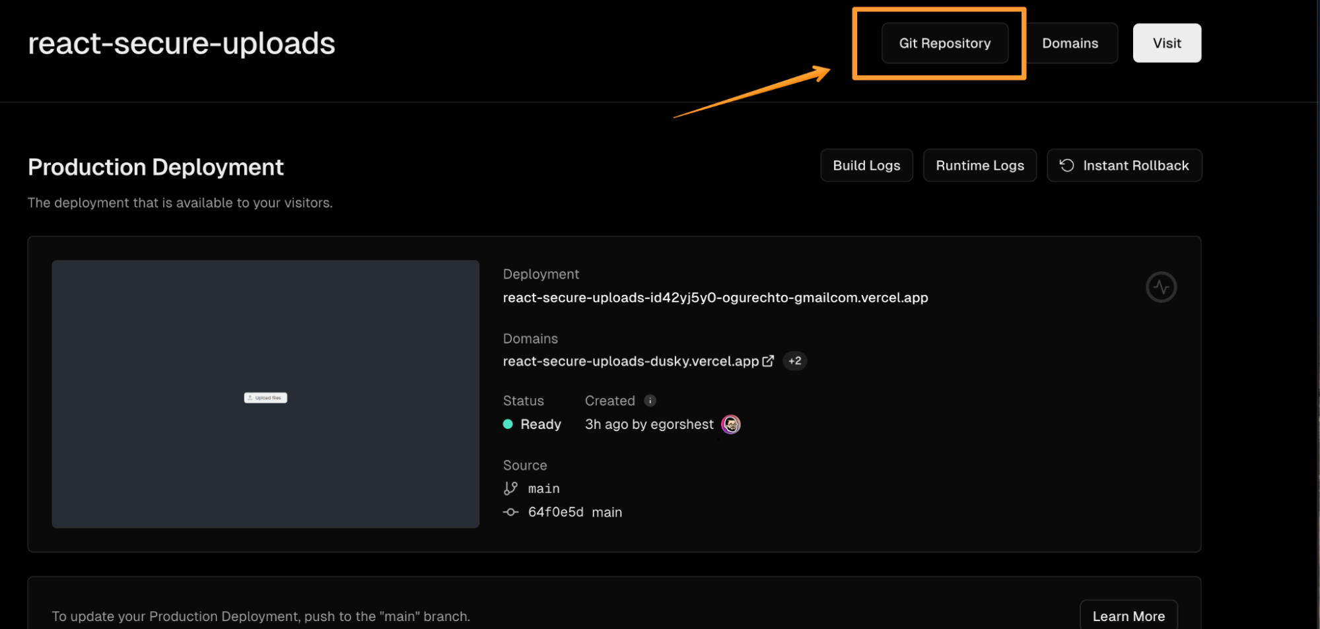
Task: View the Runtime Logs
Action: coord(979,165)
